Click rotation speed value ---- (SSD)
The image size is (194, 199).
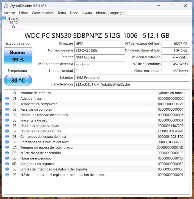[x=176, y=57]
